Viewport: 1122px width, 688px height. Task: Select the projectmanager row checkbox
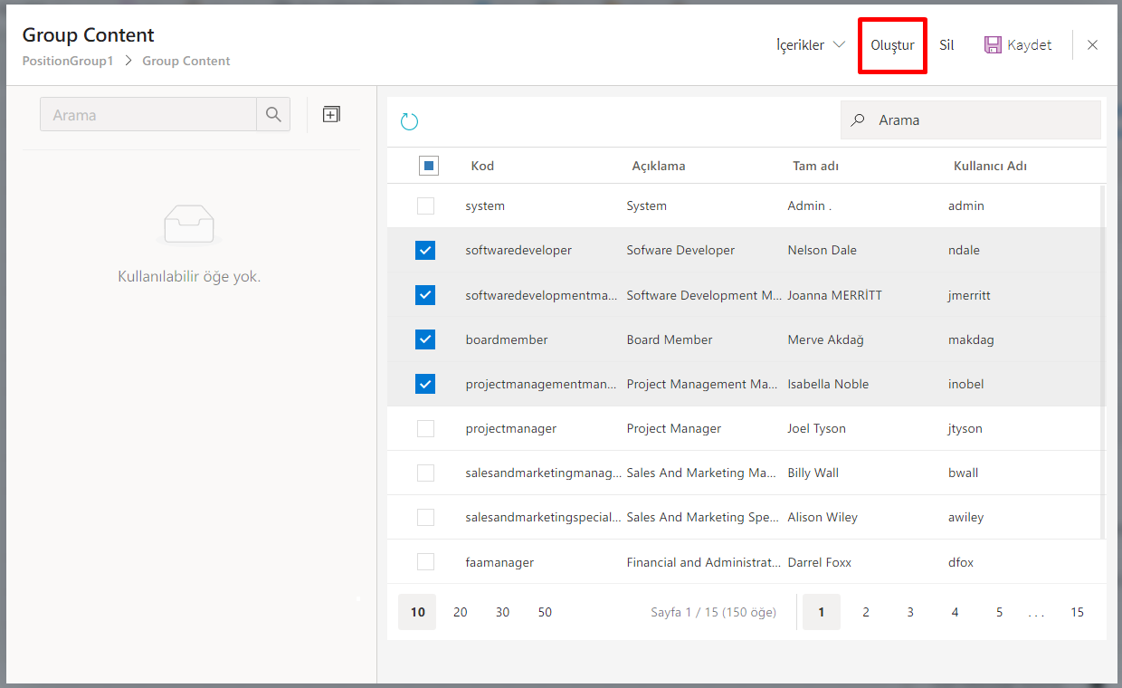[425, 428]
